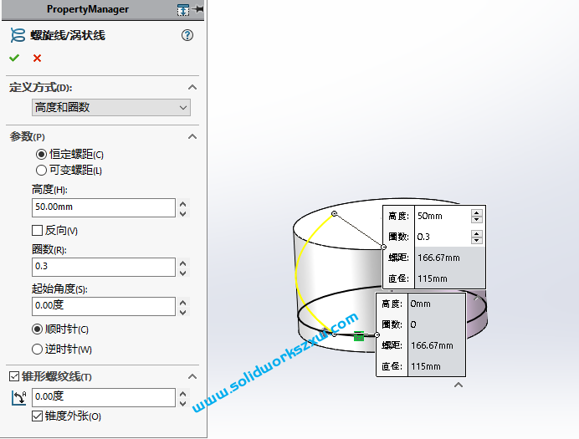The width and height of the screenshot is (579, 439).
Task: Collapse the callout chevron below lower callout
Action: [x=459, y=385]
